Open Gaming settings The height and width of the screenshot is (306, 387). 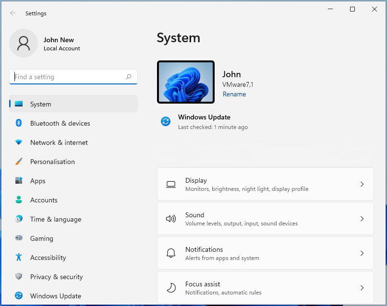click(42, 238)
